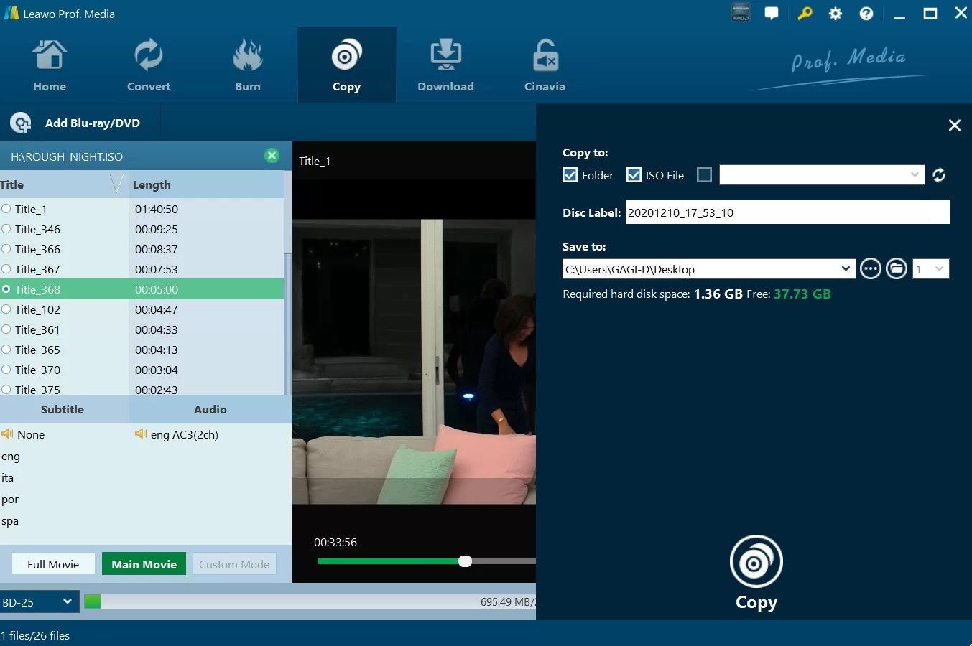
Task: Switch to the Download module icon
Action: (445, 63)
